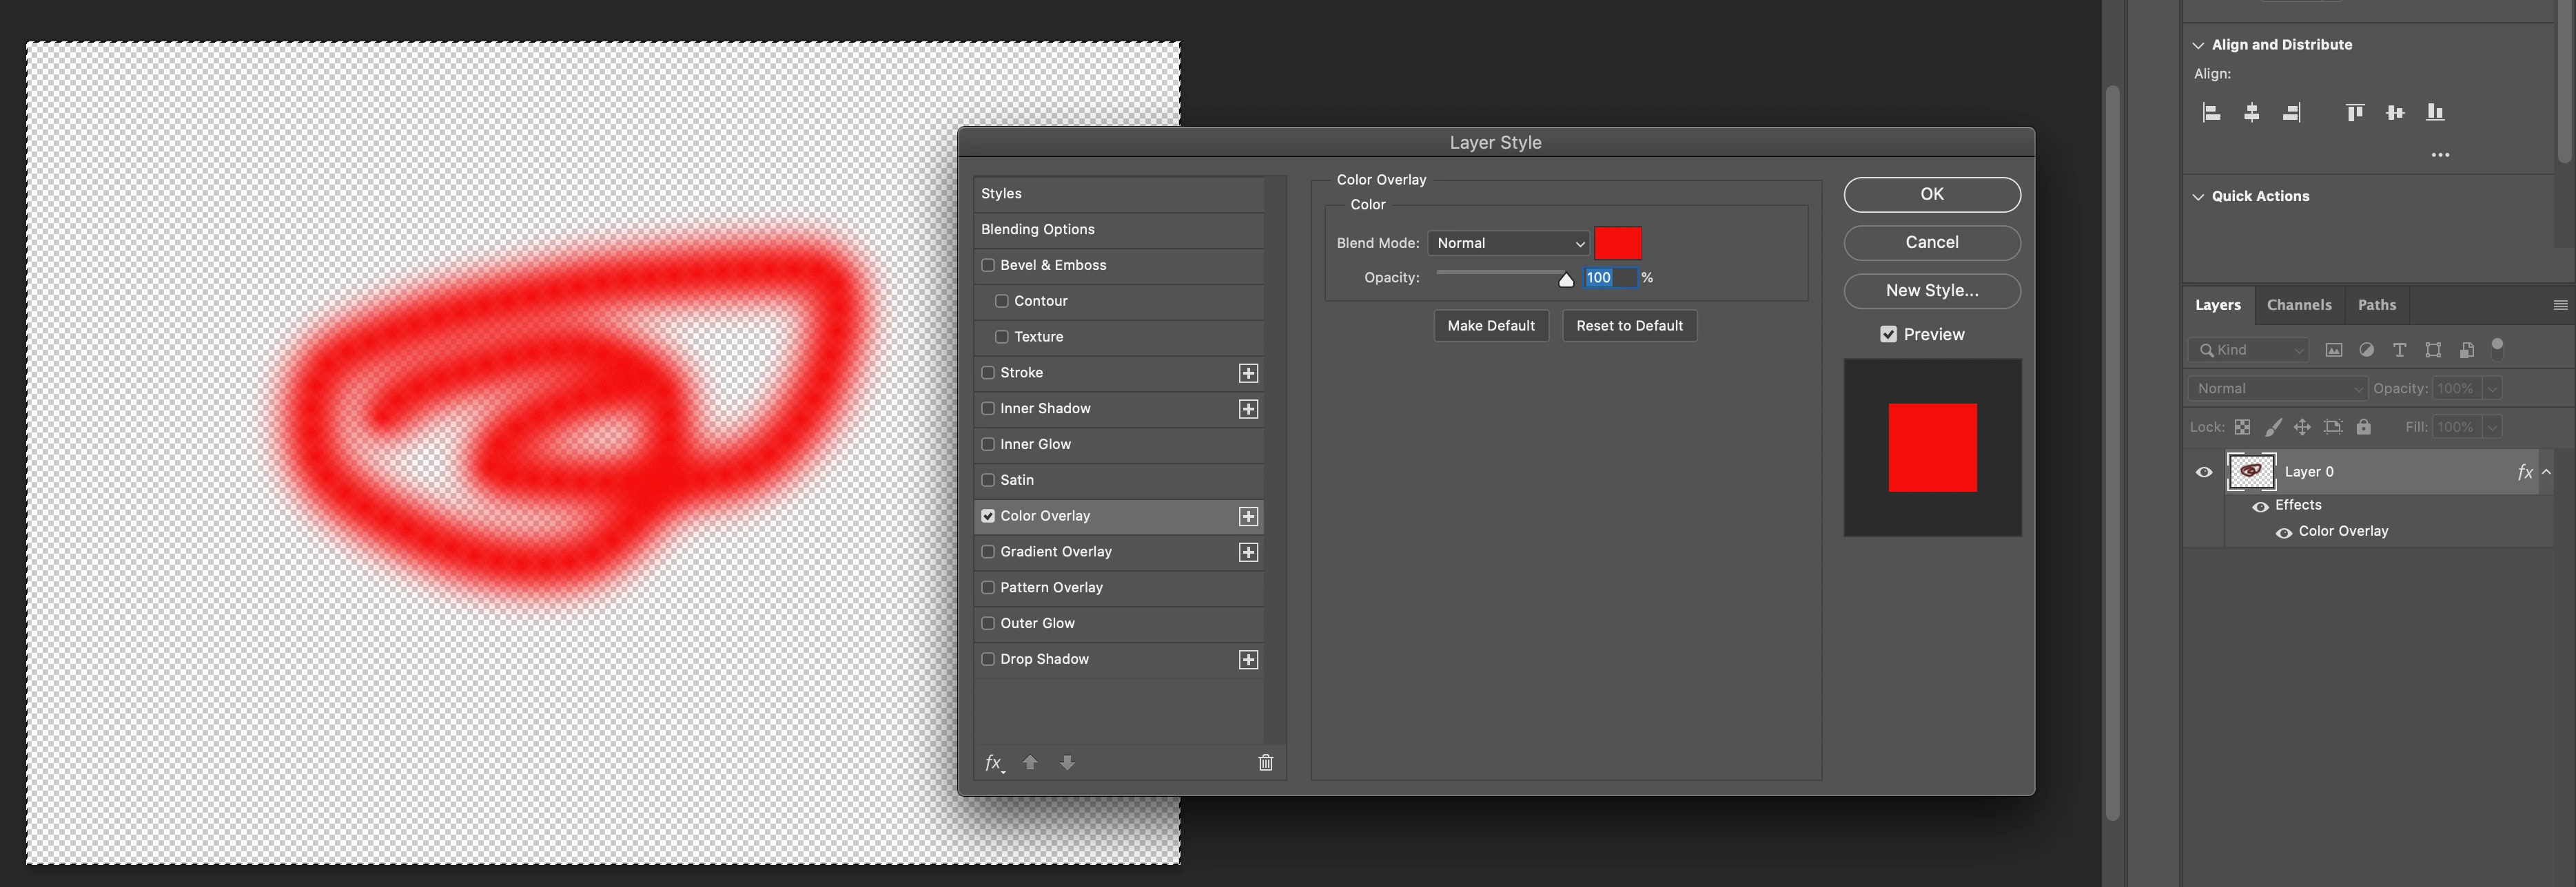Click align top edges icon
The width and height of the screenshot is (2576, 887).
pyautogui.click(x=2355, y=113)
